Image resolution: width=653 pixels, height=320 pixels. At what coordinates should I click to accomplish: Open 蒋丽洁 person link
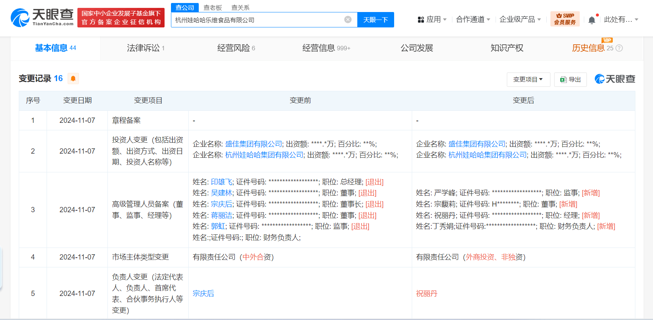tap(222, 215)
